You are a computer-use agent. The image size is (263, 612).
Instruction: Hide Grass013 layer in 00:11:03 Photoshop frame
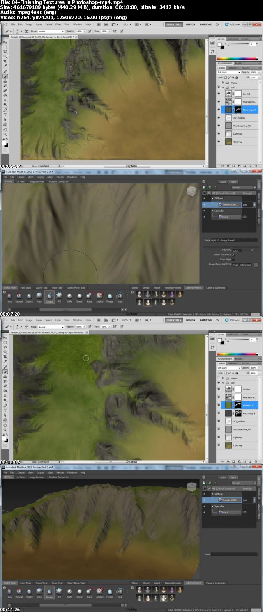(219, 405)
